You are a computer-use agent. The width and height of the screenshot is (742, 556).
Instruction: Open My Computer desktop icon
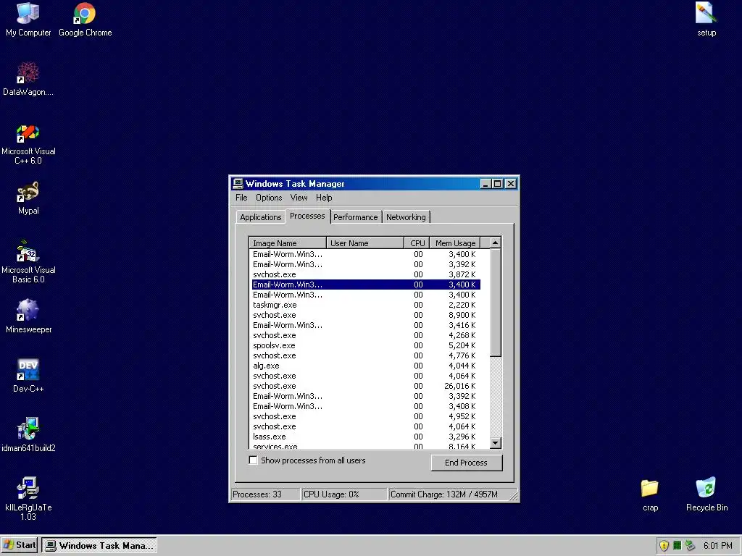pos(28,20)
